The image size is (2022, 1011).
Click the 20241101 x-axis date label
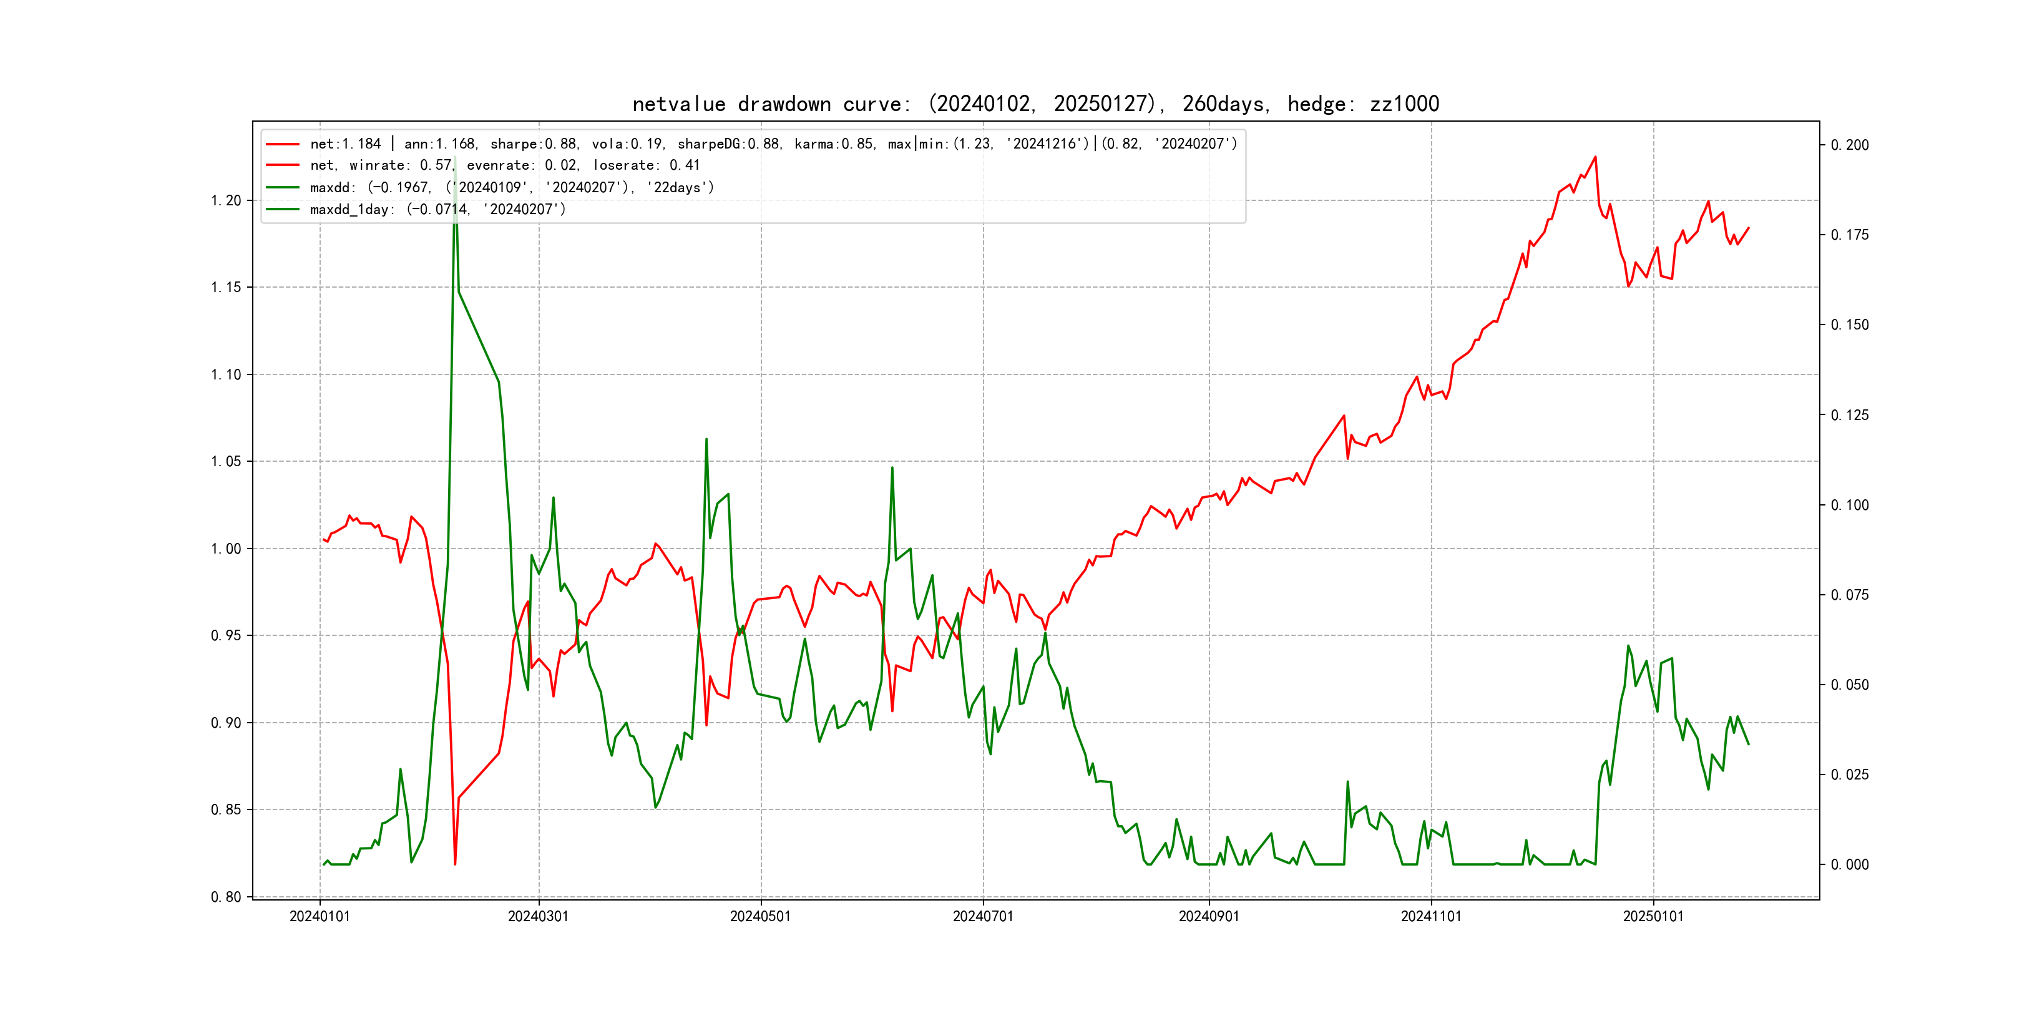click(1431, 917)
